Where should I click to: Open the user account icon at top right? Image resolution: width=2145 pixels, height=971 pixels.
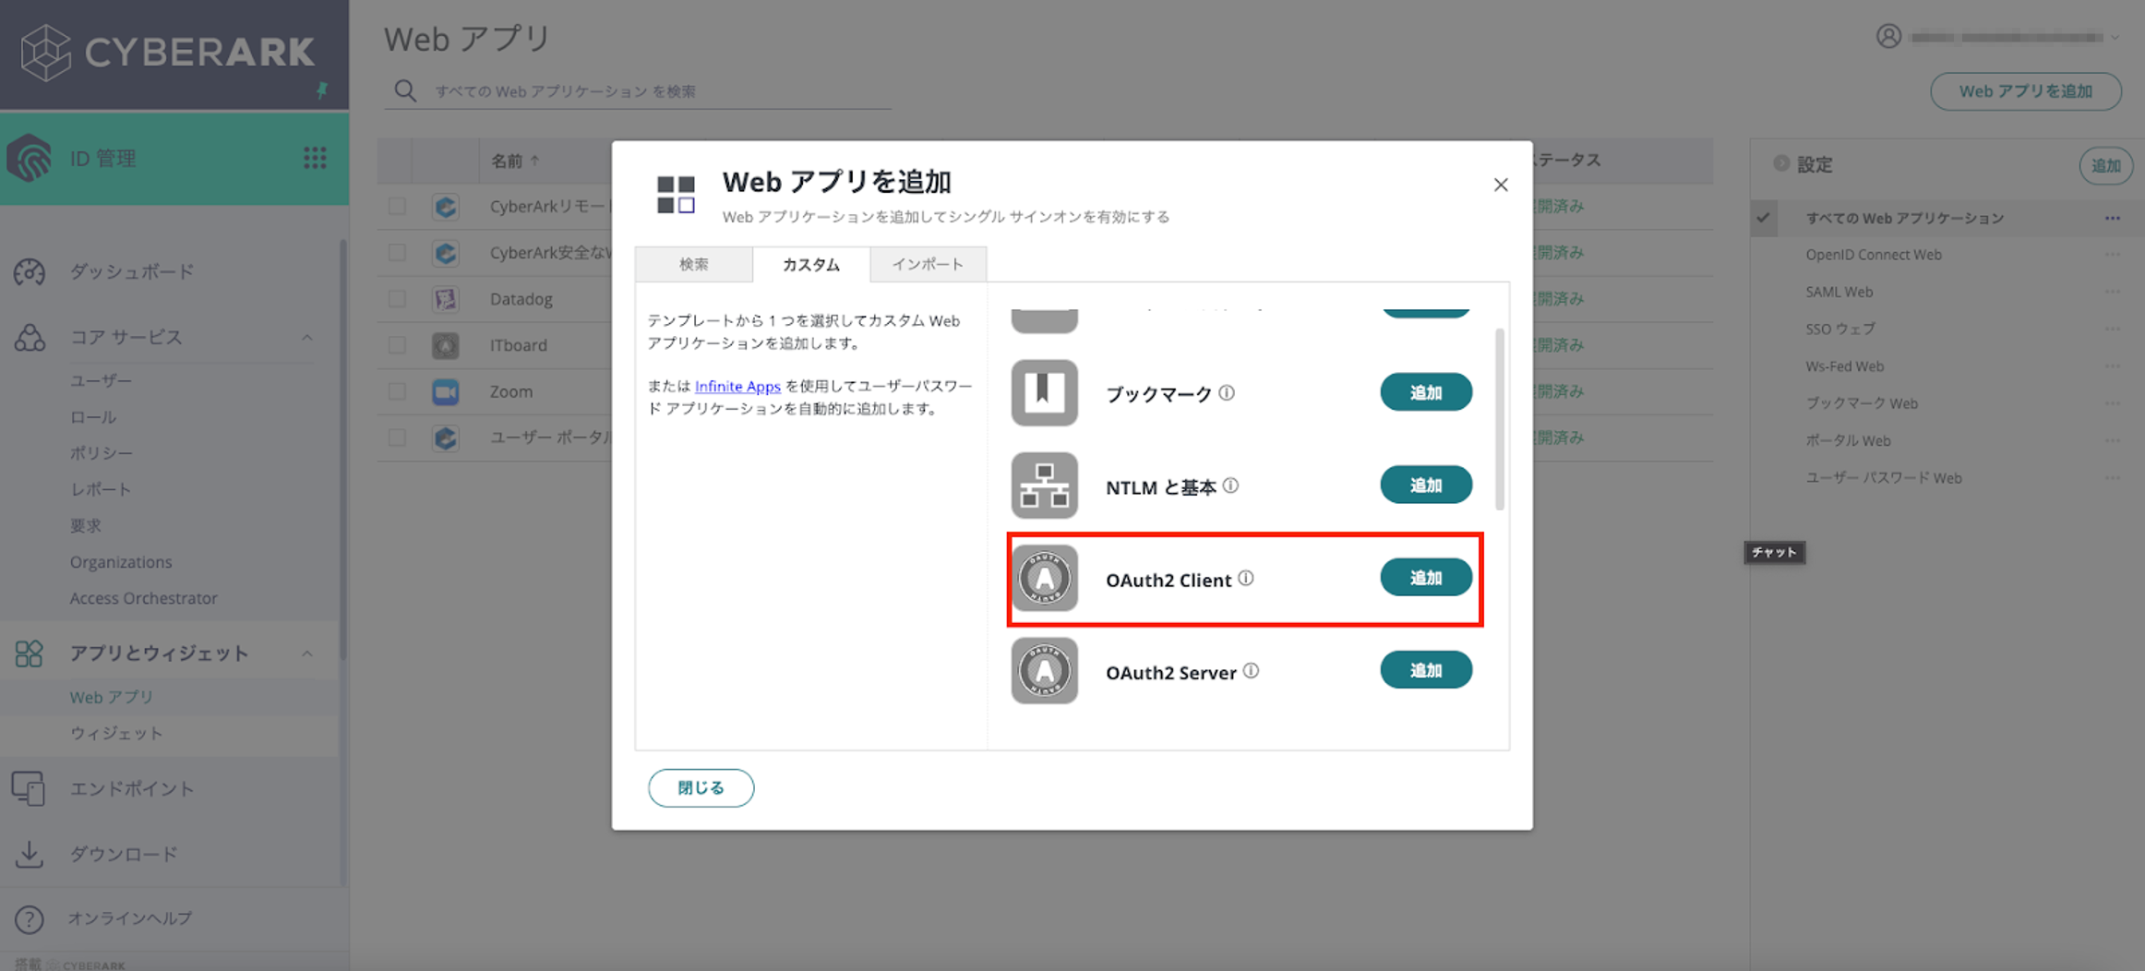[1888, 36]
